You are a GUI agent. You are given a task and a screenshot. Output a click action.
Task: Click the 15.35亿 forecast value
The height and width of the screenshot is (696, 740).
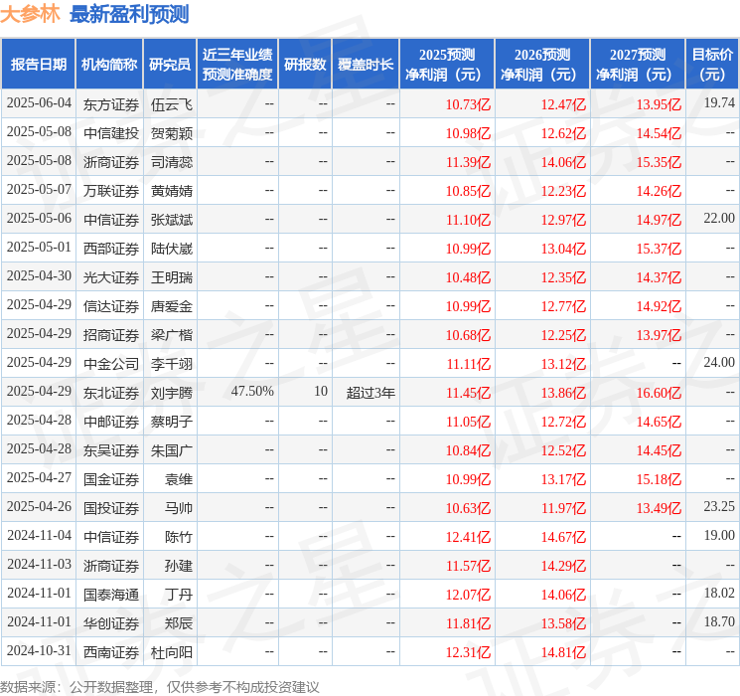click(659, 162)
